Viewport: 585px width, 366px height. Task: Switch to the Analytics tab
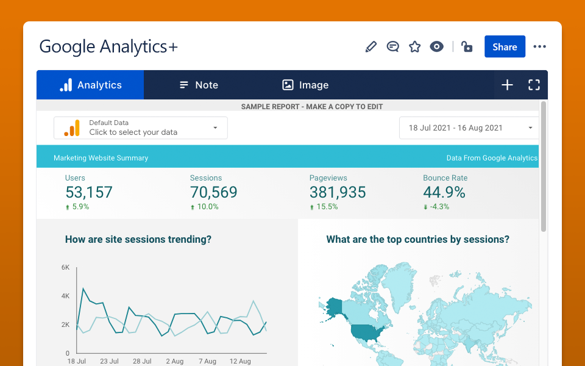coord(90,85)
